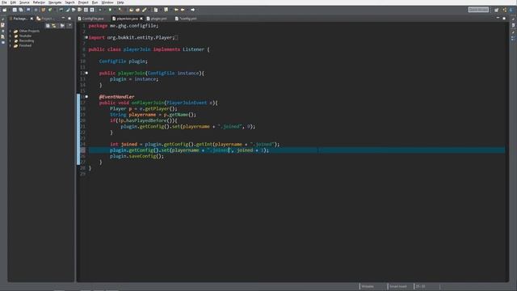Open the Edit menu
Viewport: 517px width, 291px height.
coord(13,2)
